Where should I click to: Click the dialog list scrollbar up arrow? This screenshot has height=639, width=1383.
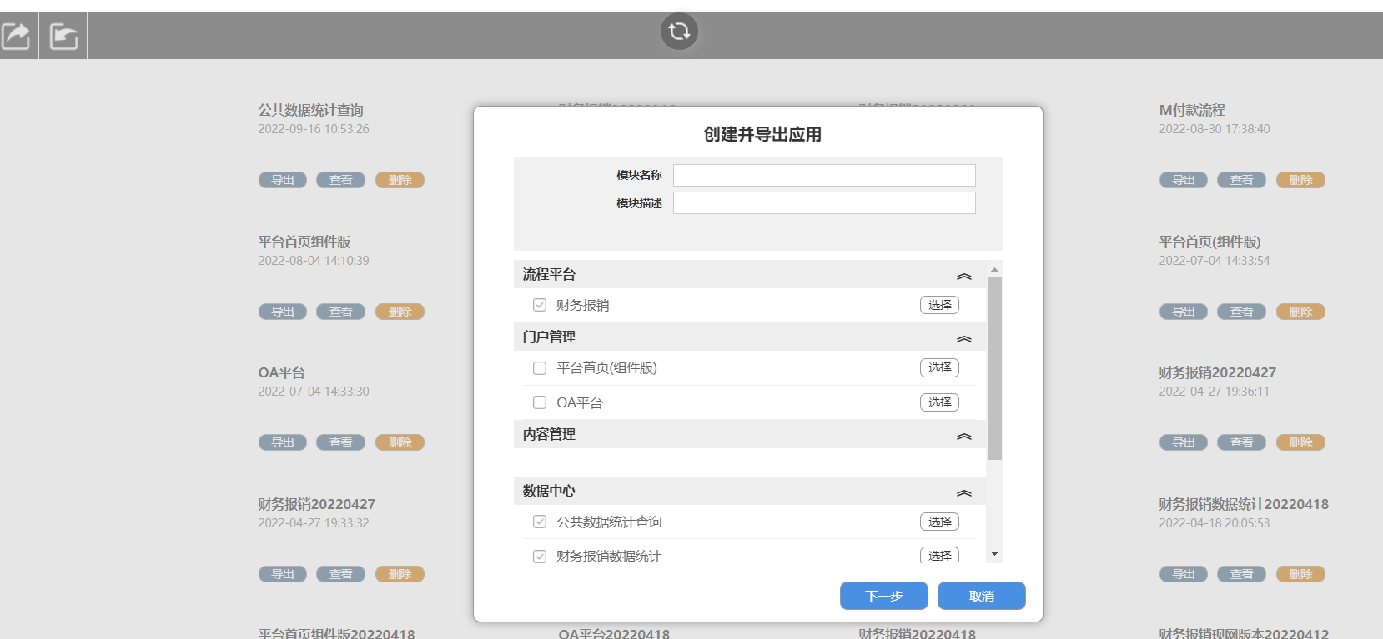[x=994, y=269]
